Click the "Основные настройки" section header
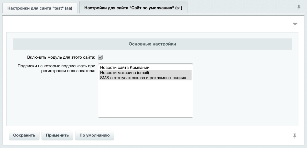Image resolution: width=307 pixels, height=148 pixels. coord(153,44)
